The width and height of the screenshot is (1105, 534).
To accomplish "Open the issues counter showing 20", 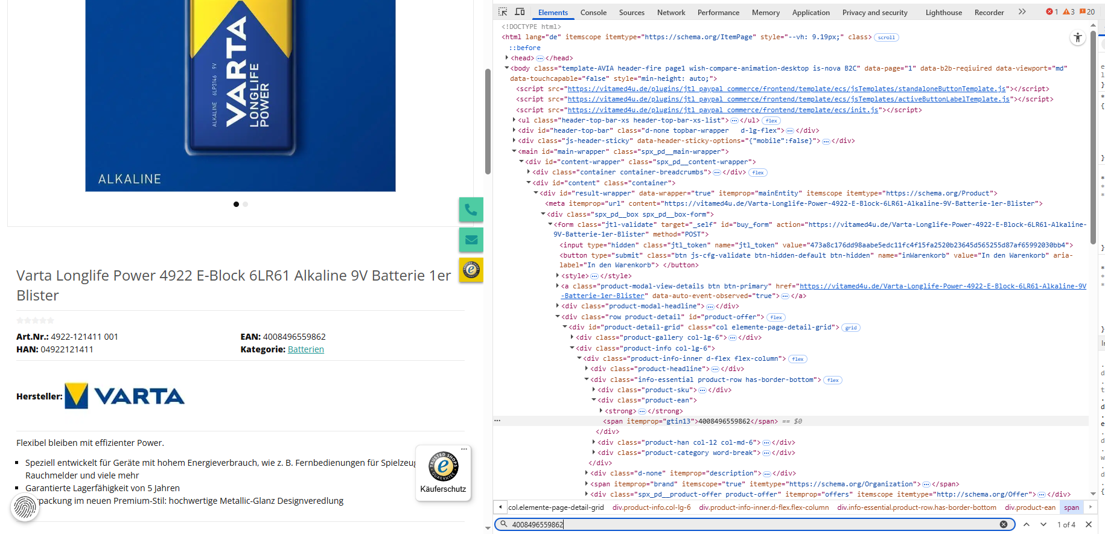I will [1087, 12].
